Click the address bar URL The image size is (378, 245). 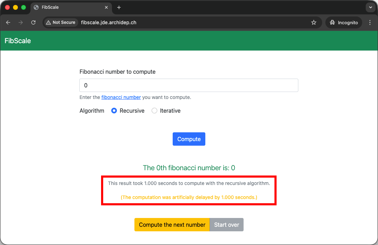(x=109, y=22)
